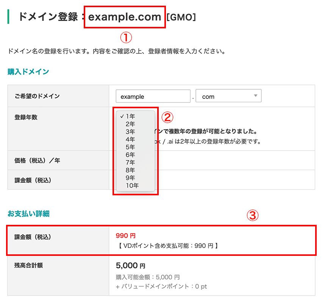
Task: Select 4年 registration period
Action: coord(130,139)
